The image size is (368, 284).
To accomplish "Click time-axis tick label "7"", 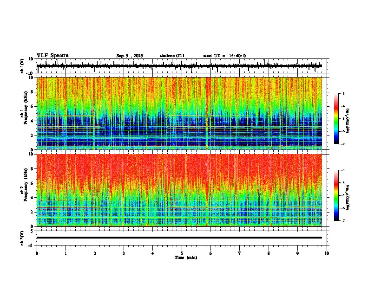I will (240, 253).
